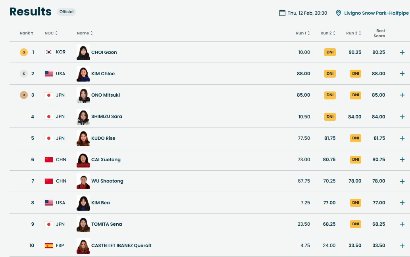Click the bronze medal icon beside rank 3
This screenshot has height=257, width=410.
[24, 95]
